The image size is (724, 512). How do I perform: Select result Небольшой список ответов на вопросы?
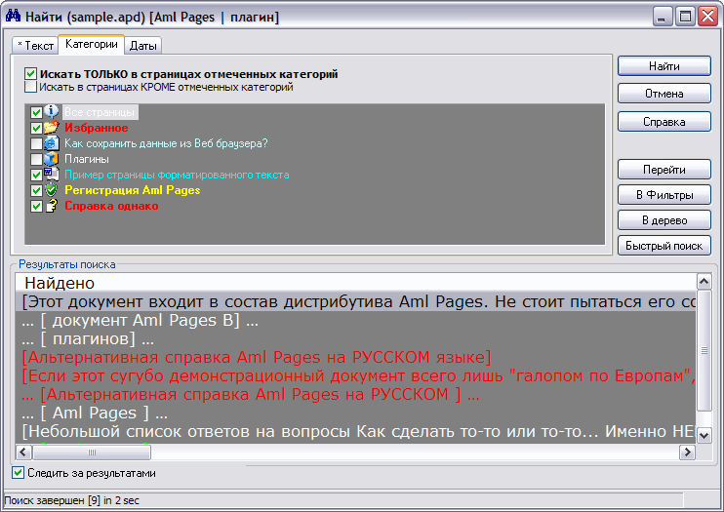tap(355, 431)
